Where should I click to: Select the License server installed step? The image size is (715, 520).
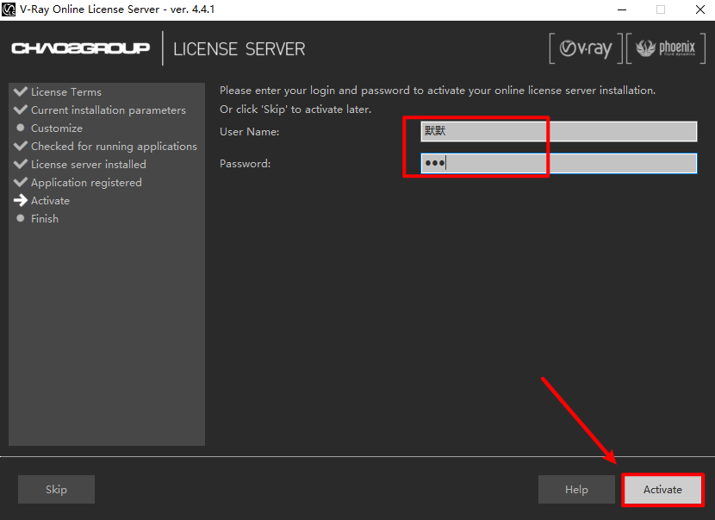(88, 164)
